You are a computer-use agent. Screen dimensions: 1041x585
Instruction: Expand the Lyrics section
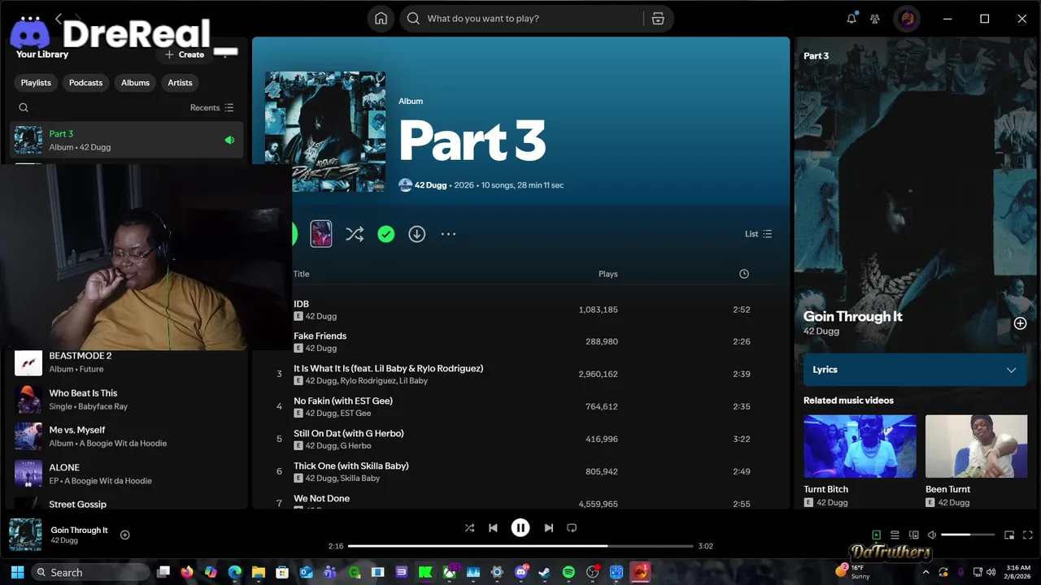click(915, 370)
